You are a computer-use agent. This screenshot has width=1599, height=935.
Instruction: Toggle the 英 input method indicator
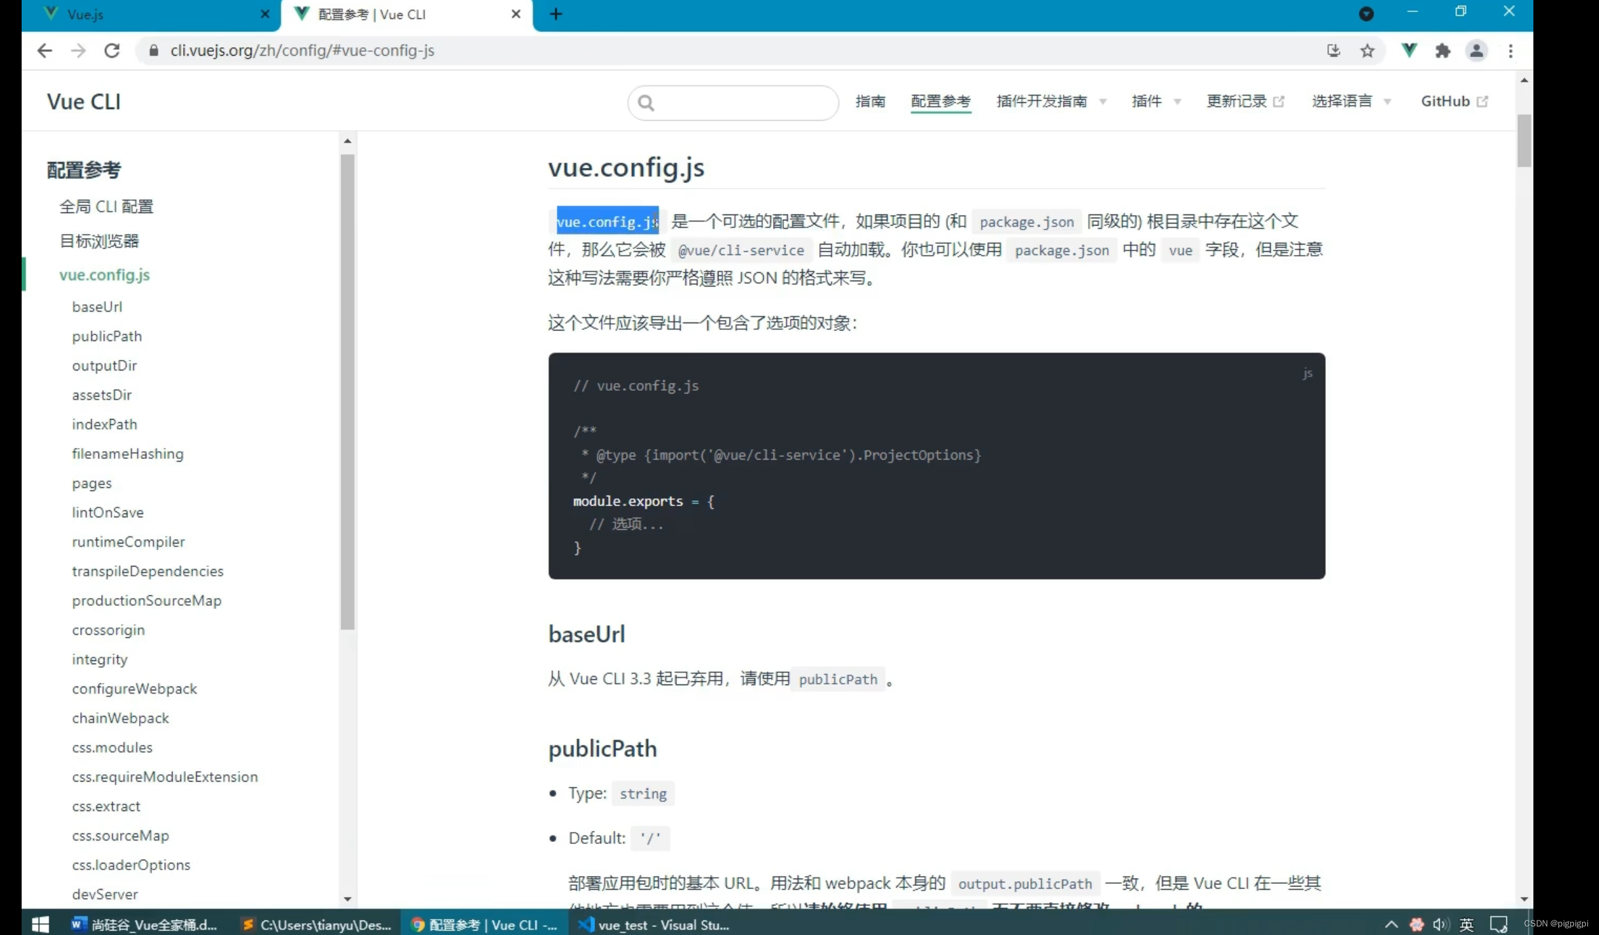tap(1466, 925)
